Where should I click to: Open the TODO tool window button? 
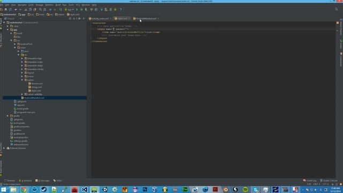(57, 181)
